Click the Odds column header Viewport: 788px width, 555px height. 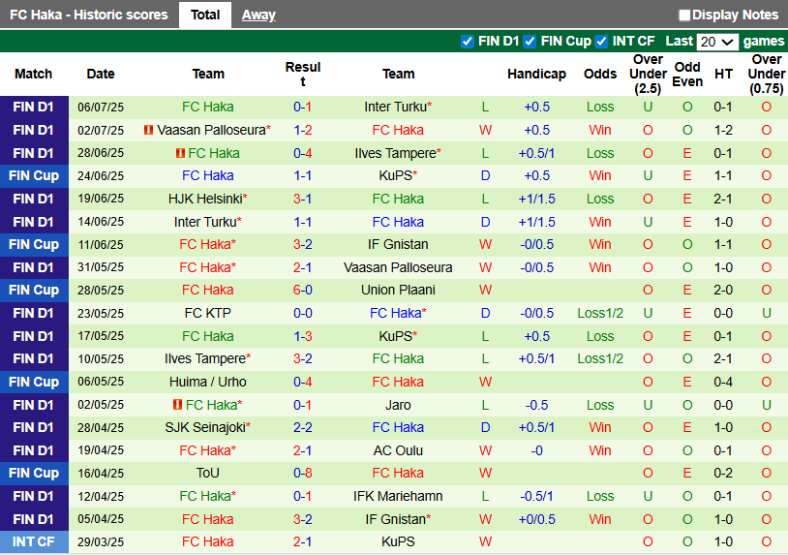point(600,74)
